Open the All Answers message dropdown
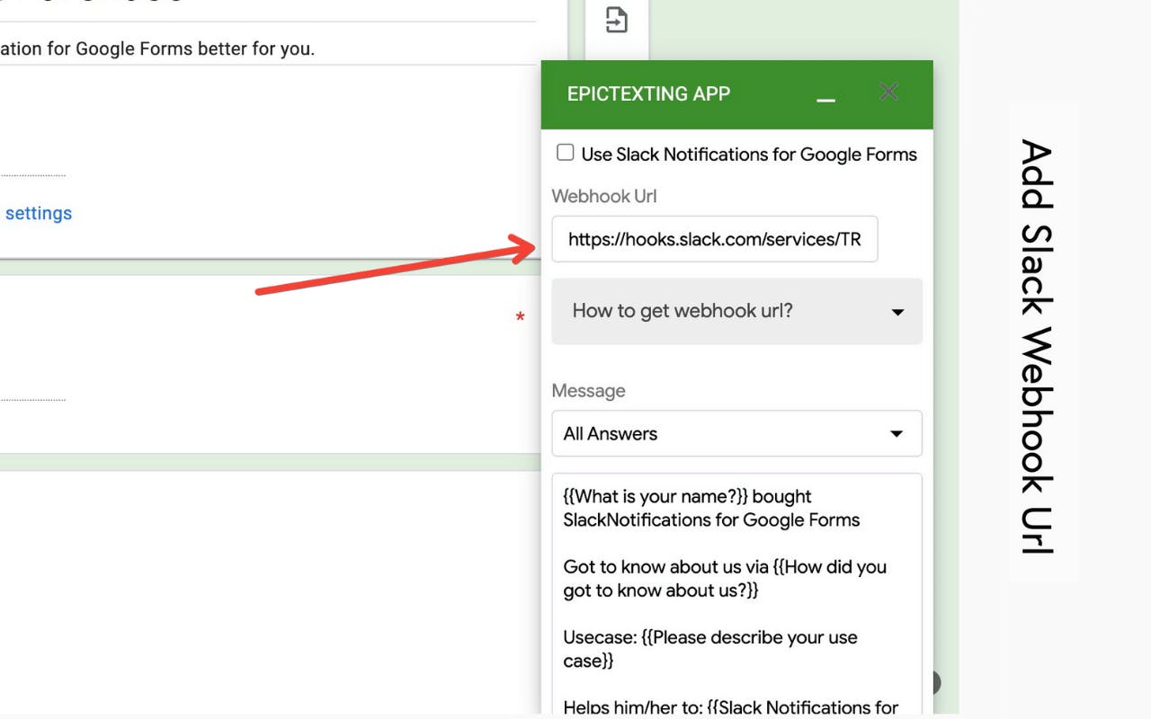This screenshot has height=719, width=1151. coord(737,433)
